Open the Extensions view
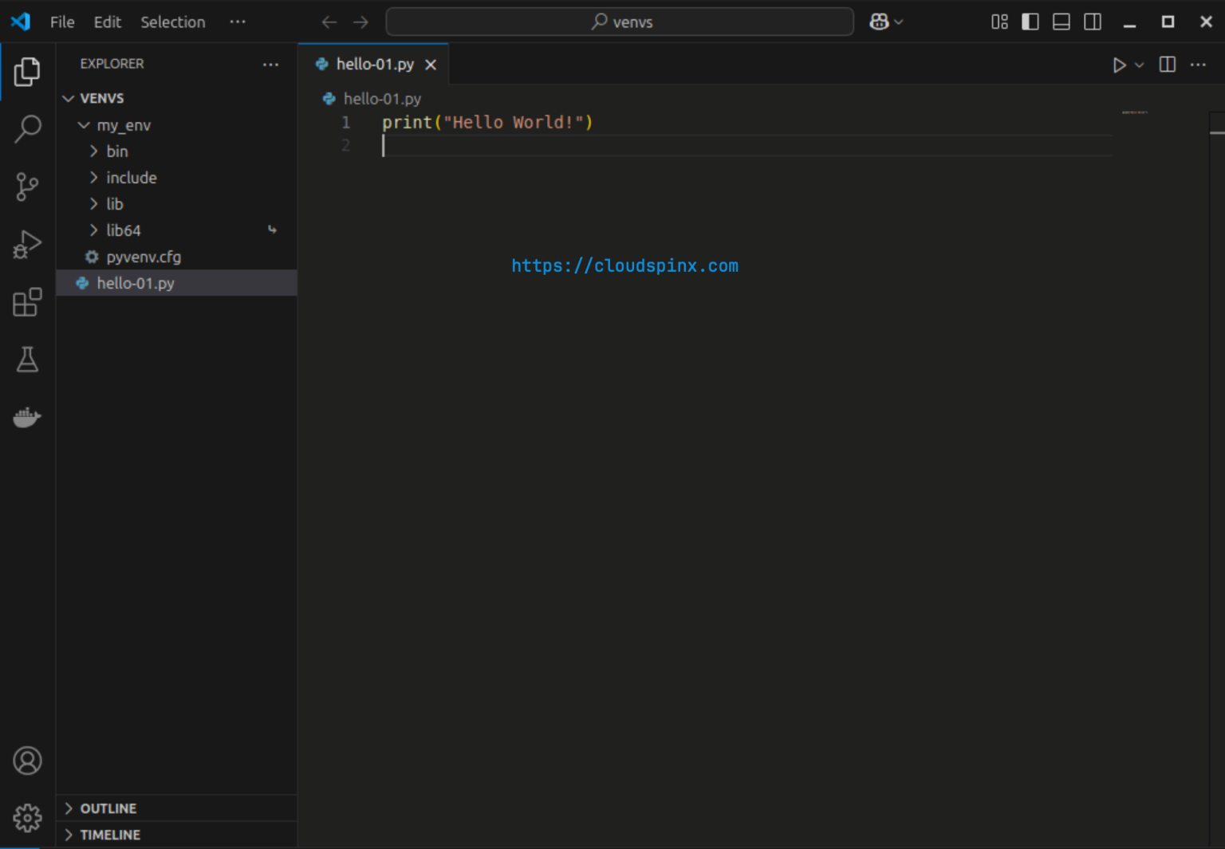The image size is (1225, 849). (28, 302)
